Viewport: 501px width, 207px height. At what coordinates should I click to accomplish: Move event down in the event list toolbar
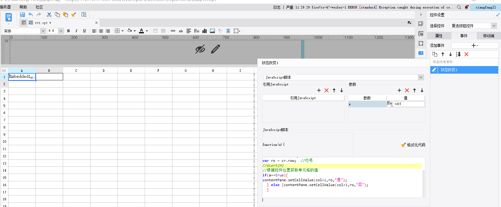click(x=451, y=54)
